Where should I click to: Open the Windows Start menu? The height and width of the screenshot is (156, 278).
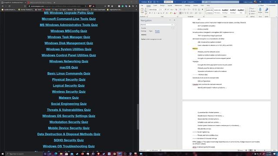(3, 154)
